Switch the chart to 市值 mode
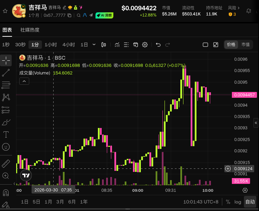This screenshot has height=211, width=259. tap(246, 45)
